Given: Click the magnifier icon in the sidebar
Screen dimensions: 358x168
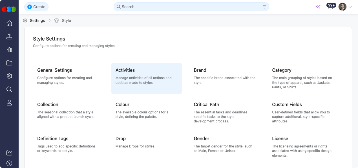Looking at the screenshot, I should coord(9,89).
